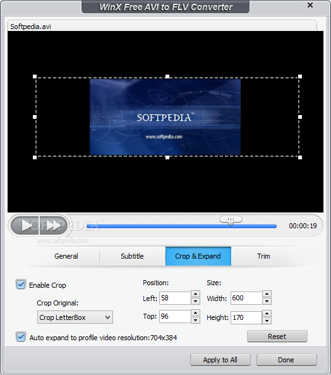Close the converter window
Screen dimensions: 331x375
pyautogui.click(x=310, y=5)
